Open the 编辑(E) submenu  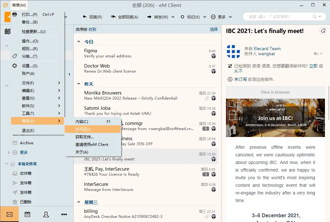[37, 90]
